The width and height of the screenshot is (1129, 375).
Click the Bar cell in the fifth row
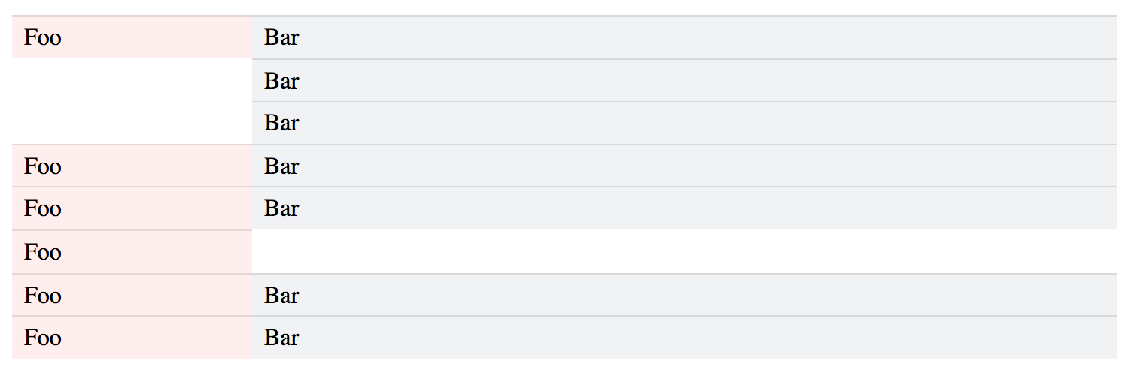click(x=685, y=208)
